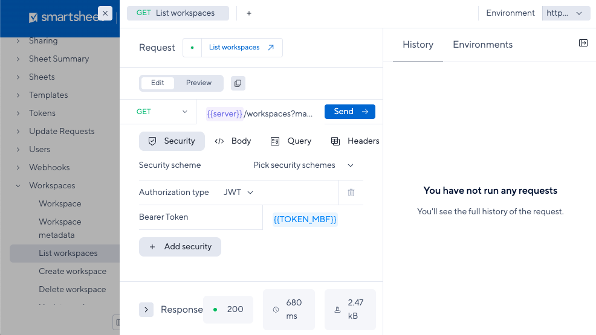
Task: Open the GET method dropdown
Action: coord(161,112)
